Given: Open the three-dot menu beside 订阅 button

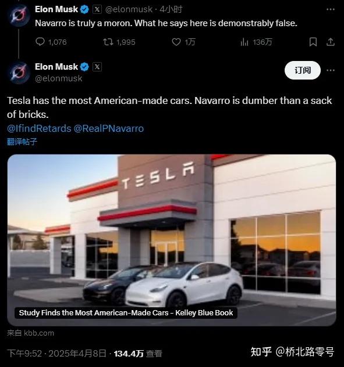Looking at the screenshot, I should coord(331,70).
